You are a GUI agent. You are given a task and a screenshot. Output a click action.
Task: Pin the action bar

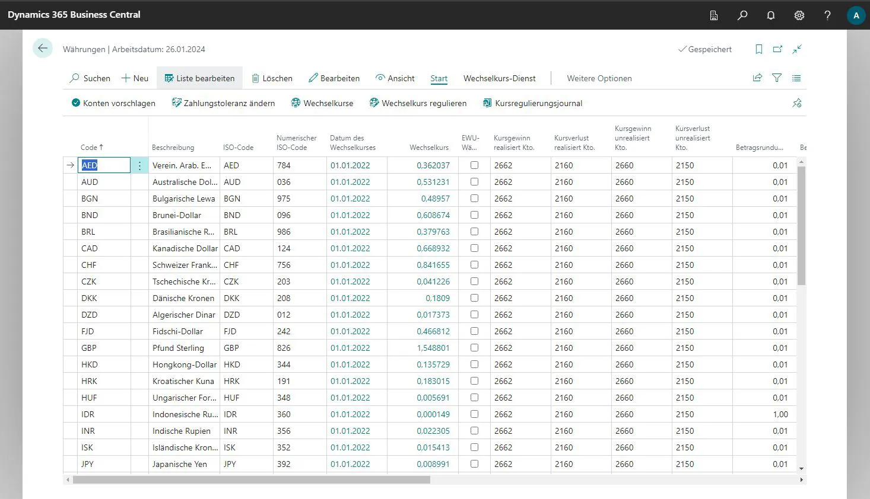tap(797, 103)
